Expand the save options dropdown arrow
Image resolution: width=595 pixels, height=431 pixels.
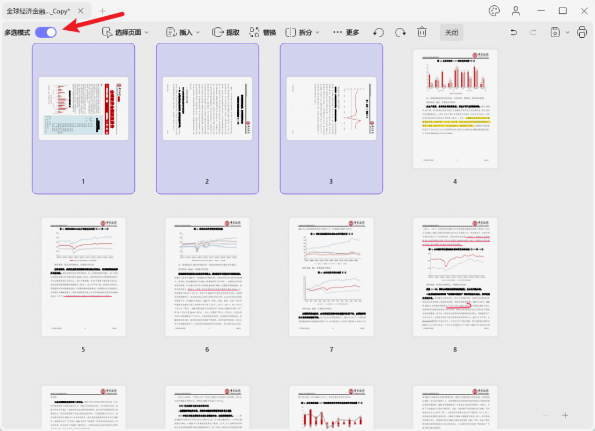point(568,33)
